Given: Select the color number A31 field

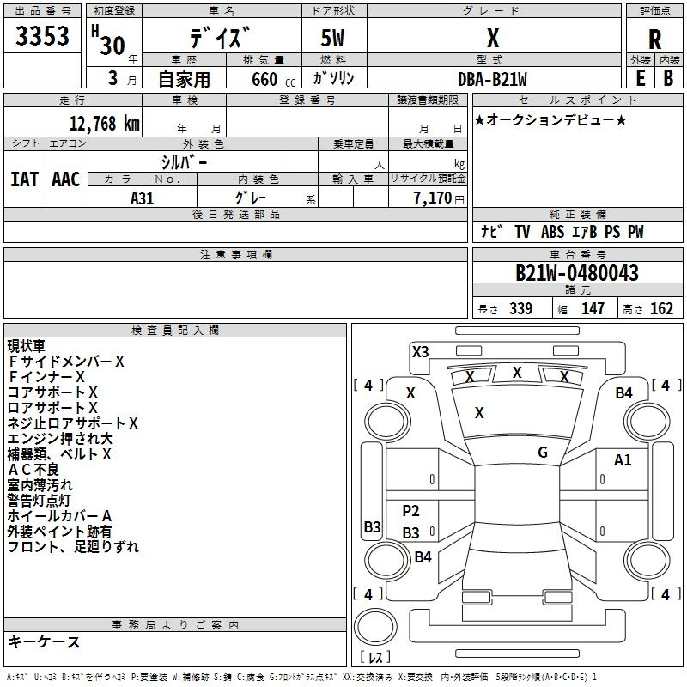Looking at the screenshot, I should click(x=143, y=198).
